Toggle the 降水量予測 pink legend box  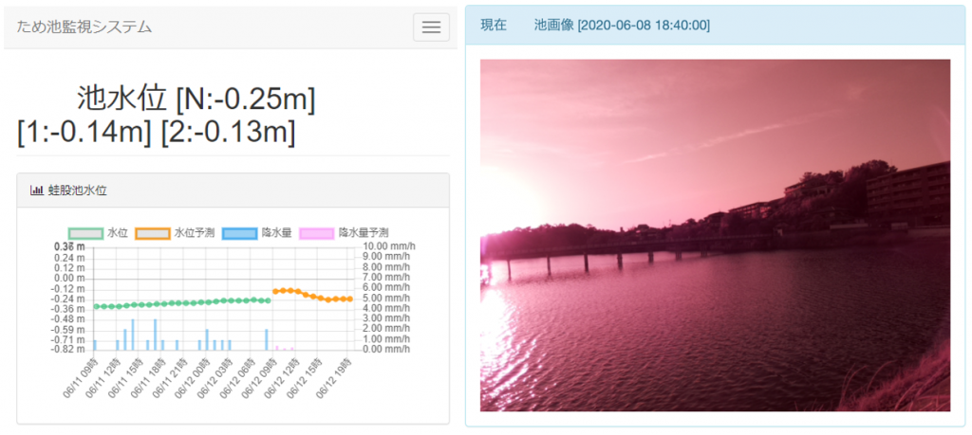(x=316, y=233)
